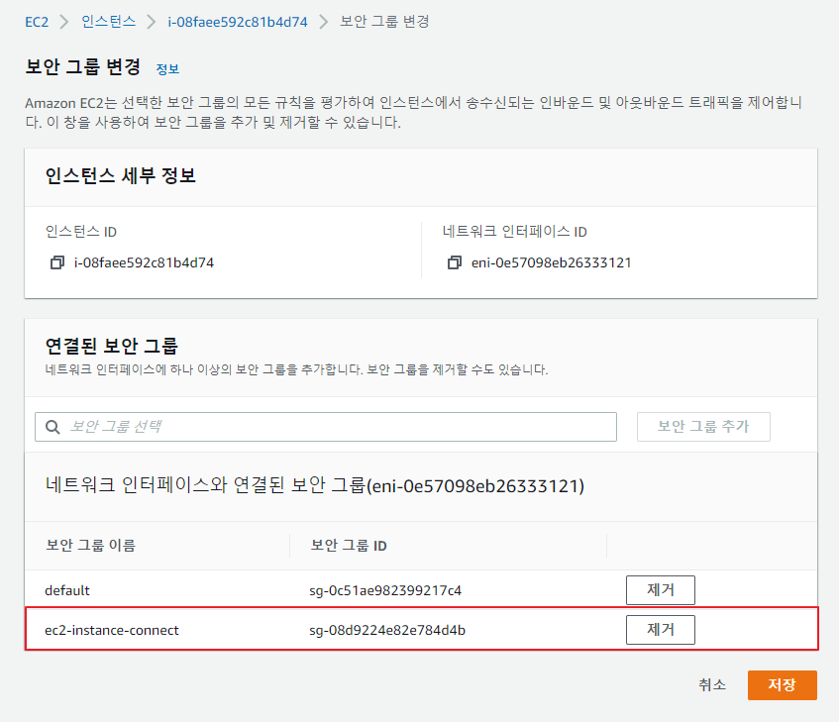Copy the network interface ID with the copy icon
The height and width of the screenshot is (722, 839).
click(455, 263)
